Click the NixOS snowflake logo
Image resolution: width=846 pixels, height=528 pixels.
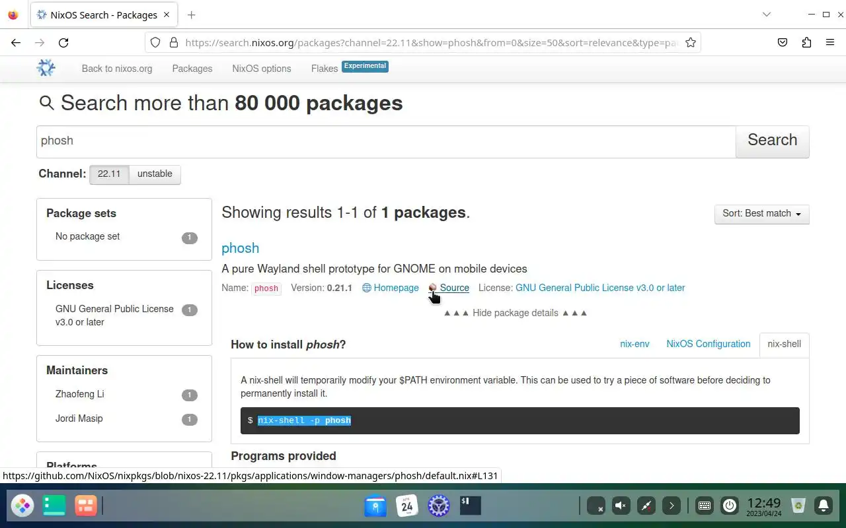pos(46,67)
